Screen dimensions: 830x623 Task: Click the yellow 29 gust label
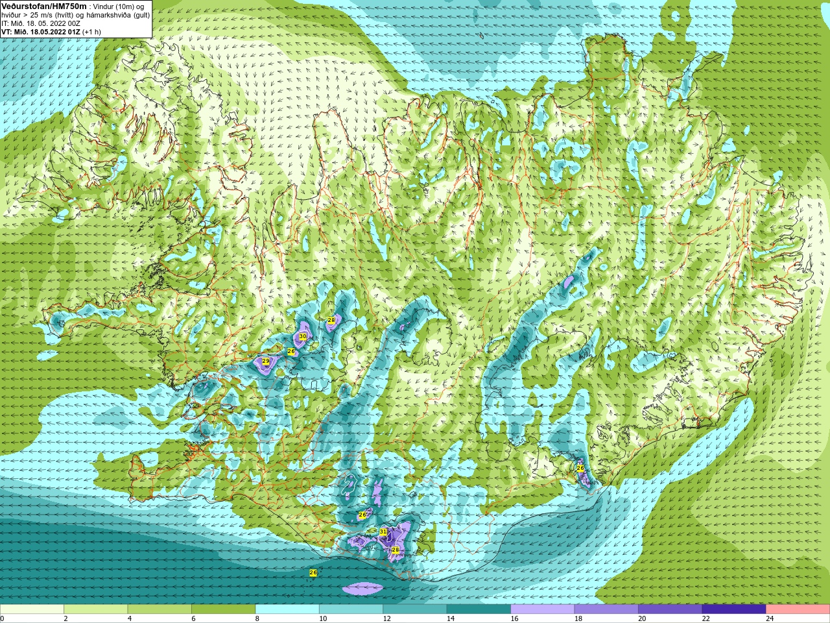(265, 361)
